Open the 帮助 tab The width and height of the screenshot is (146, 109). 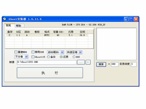tap(20, 26)
